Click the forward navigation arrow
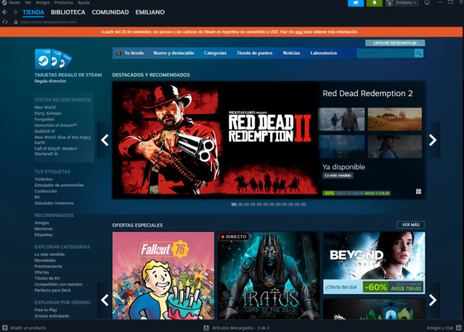This screenshot has height=332, width=464. [x=15, y=12]
